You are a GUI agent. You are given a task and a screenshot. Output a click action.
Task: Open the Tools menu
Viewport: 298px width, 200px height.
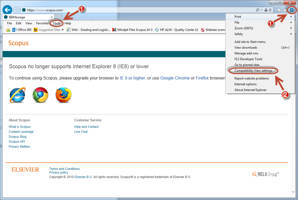pos(56,23)
